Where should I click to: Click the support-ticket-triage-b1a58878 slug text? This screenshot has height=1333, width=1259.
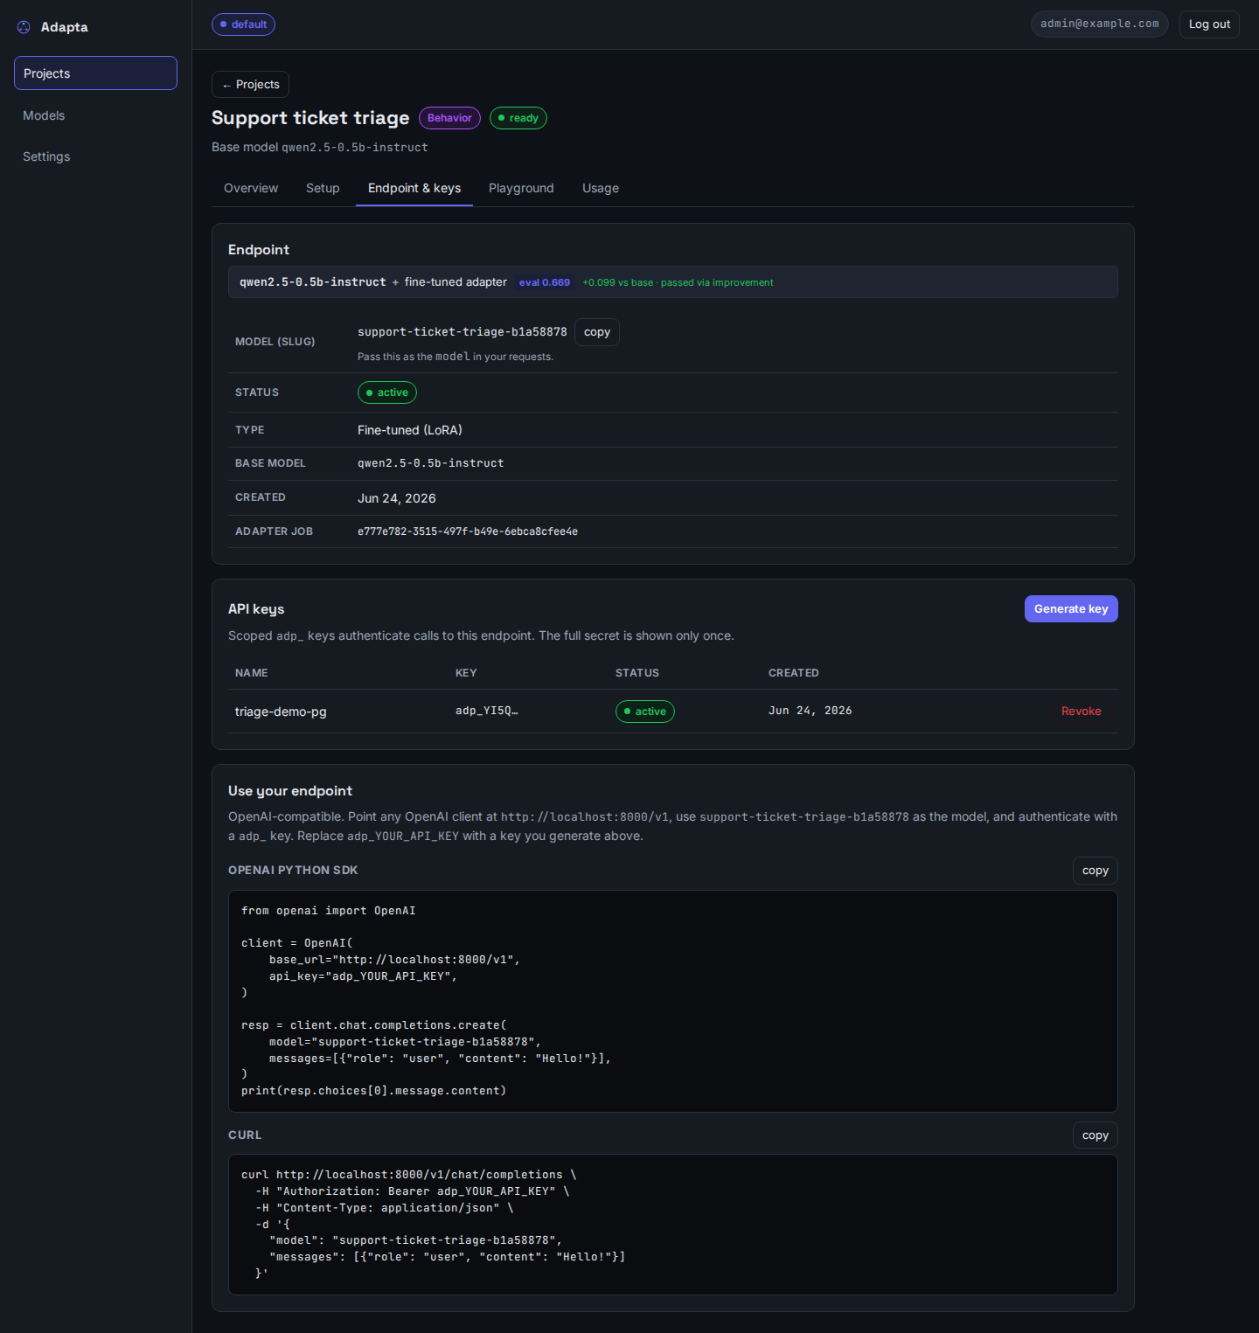click(463, 332)
